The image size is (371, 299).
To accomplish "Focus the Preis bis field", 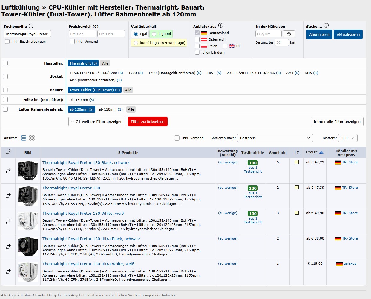I will point(111,34).
